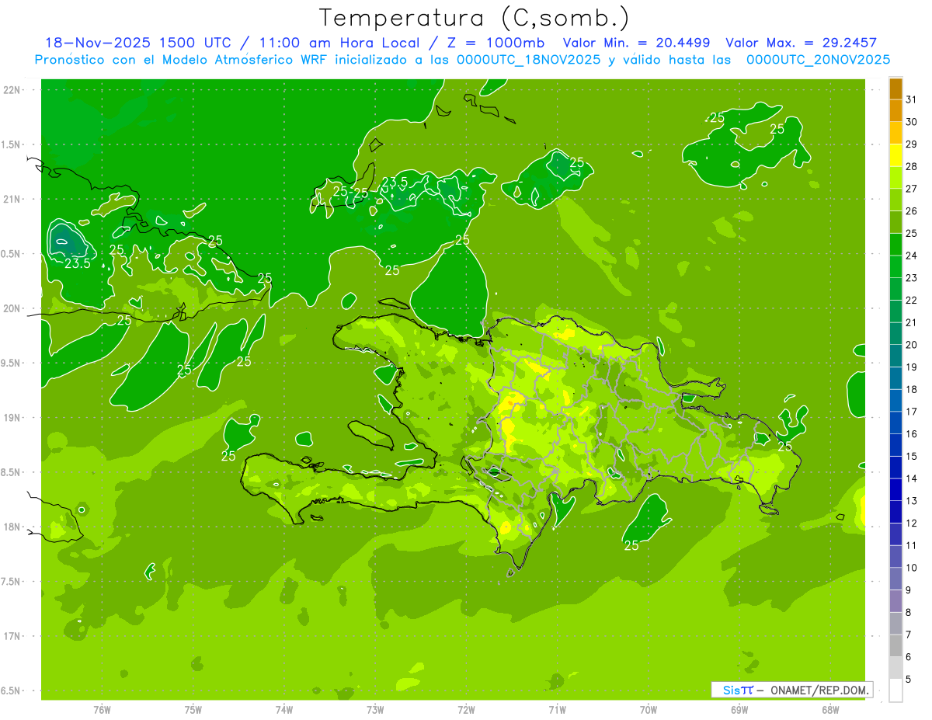The width and height of the screenshot is (932, 720).
Task: Click the '25' contour label south of the Dominican Republic
Action: click(631, 546)
